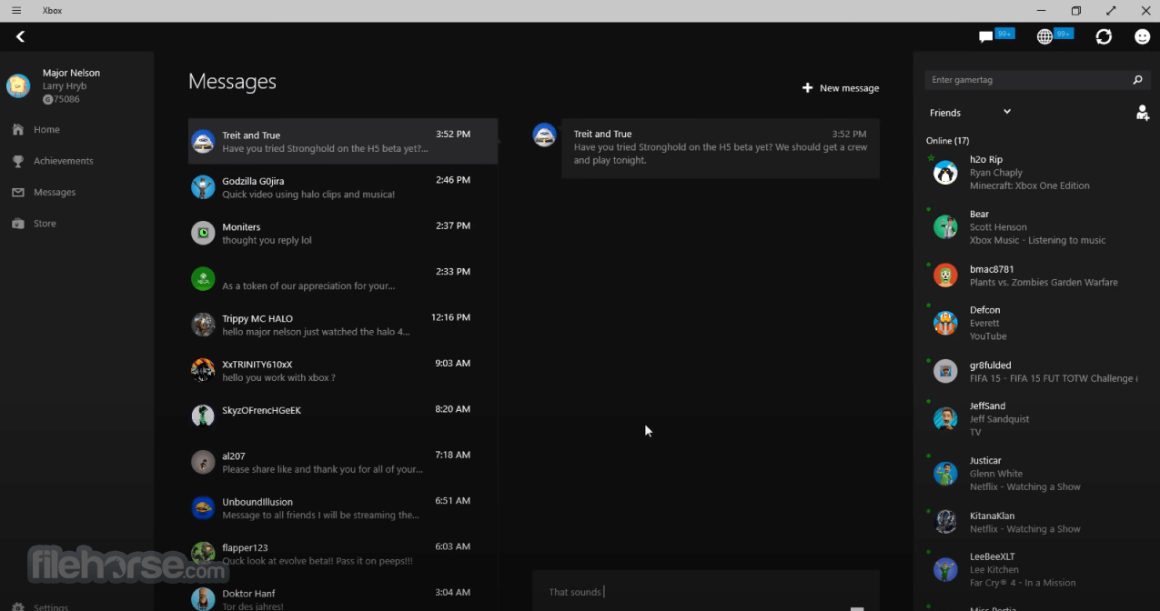The width and height of the screenshot is (1160, 611).
Task: Open the smiley profile icon
Action: (x=1143, y=36)
